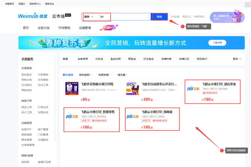Click the Weimob logo
Screen dimensions: 251x167
point(33,16)
